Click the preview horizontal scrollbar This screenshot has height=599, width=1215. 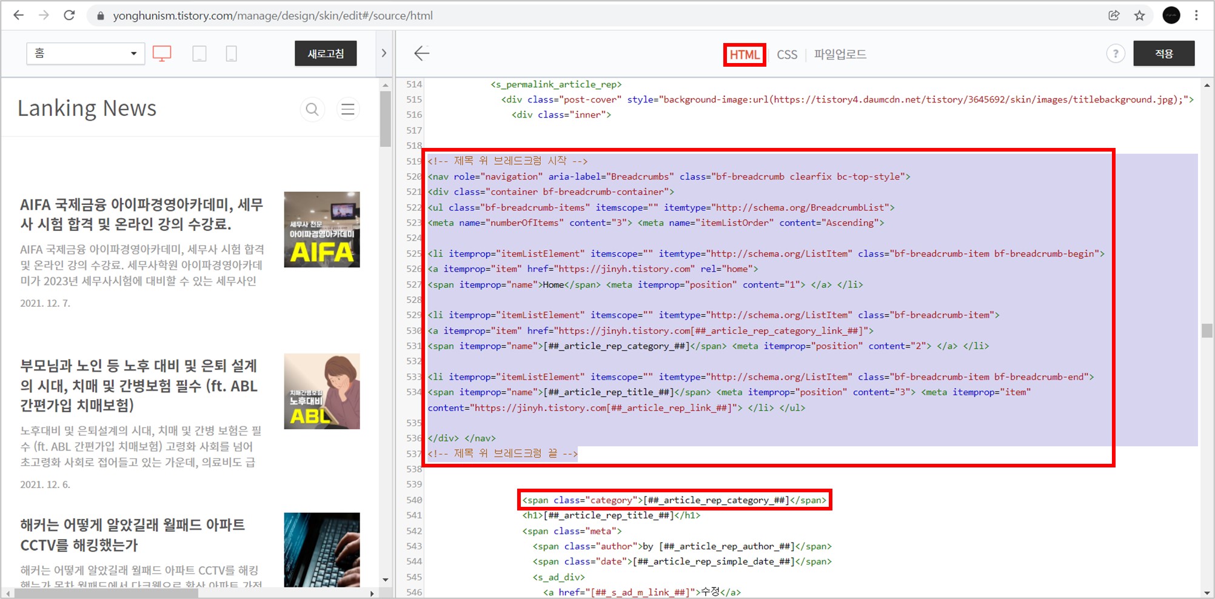click(106, 594)
